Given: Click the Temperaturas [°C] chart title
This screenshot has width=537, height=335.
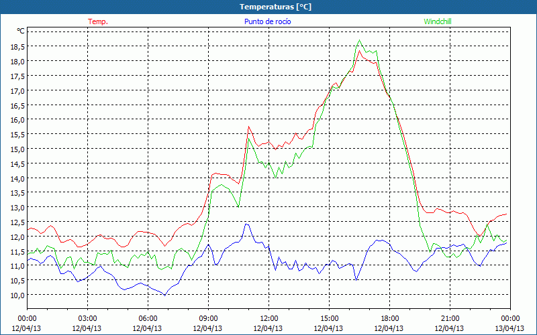Looking at the screenshot, I should [275, 7].
